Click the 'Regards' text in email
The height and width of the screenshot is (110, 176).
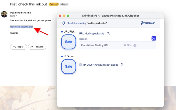click(x=14, y=33)
